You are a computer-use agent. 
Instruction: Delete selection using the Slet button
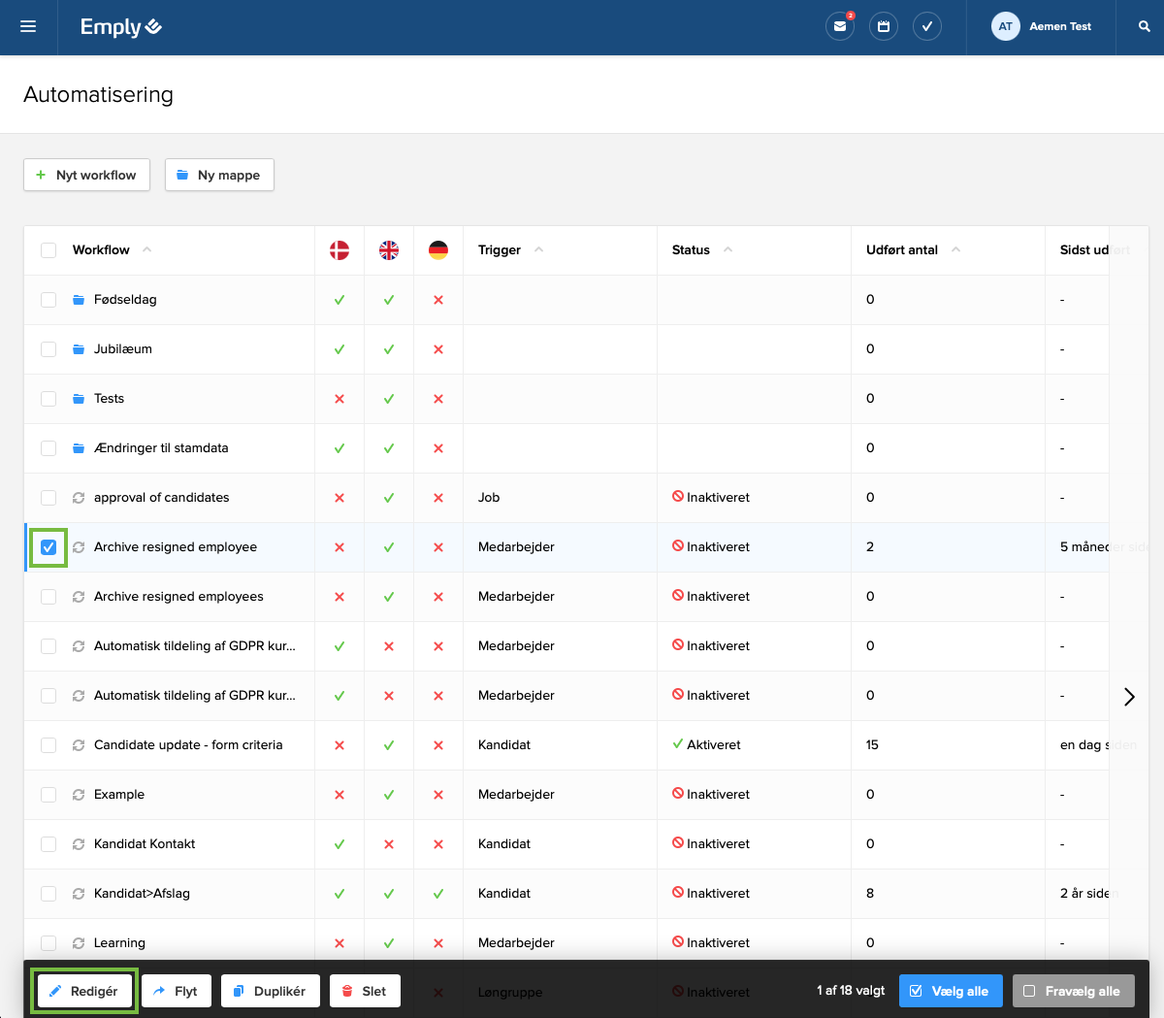[x=365, y=991]
